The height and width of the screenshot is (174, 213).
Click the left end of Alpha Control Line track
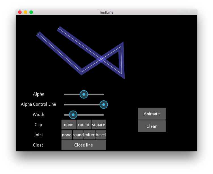65,105
